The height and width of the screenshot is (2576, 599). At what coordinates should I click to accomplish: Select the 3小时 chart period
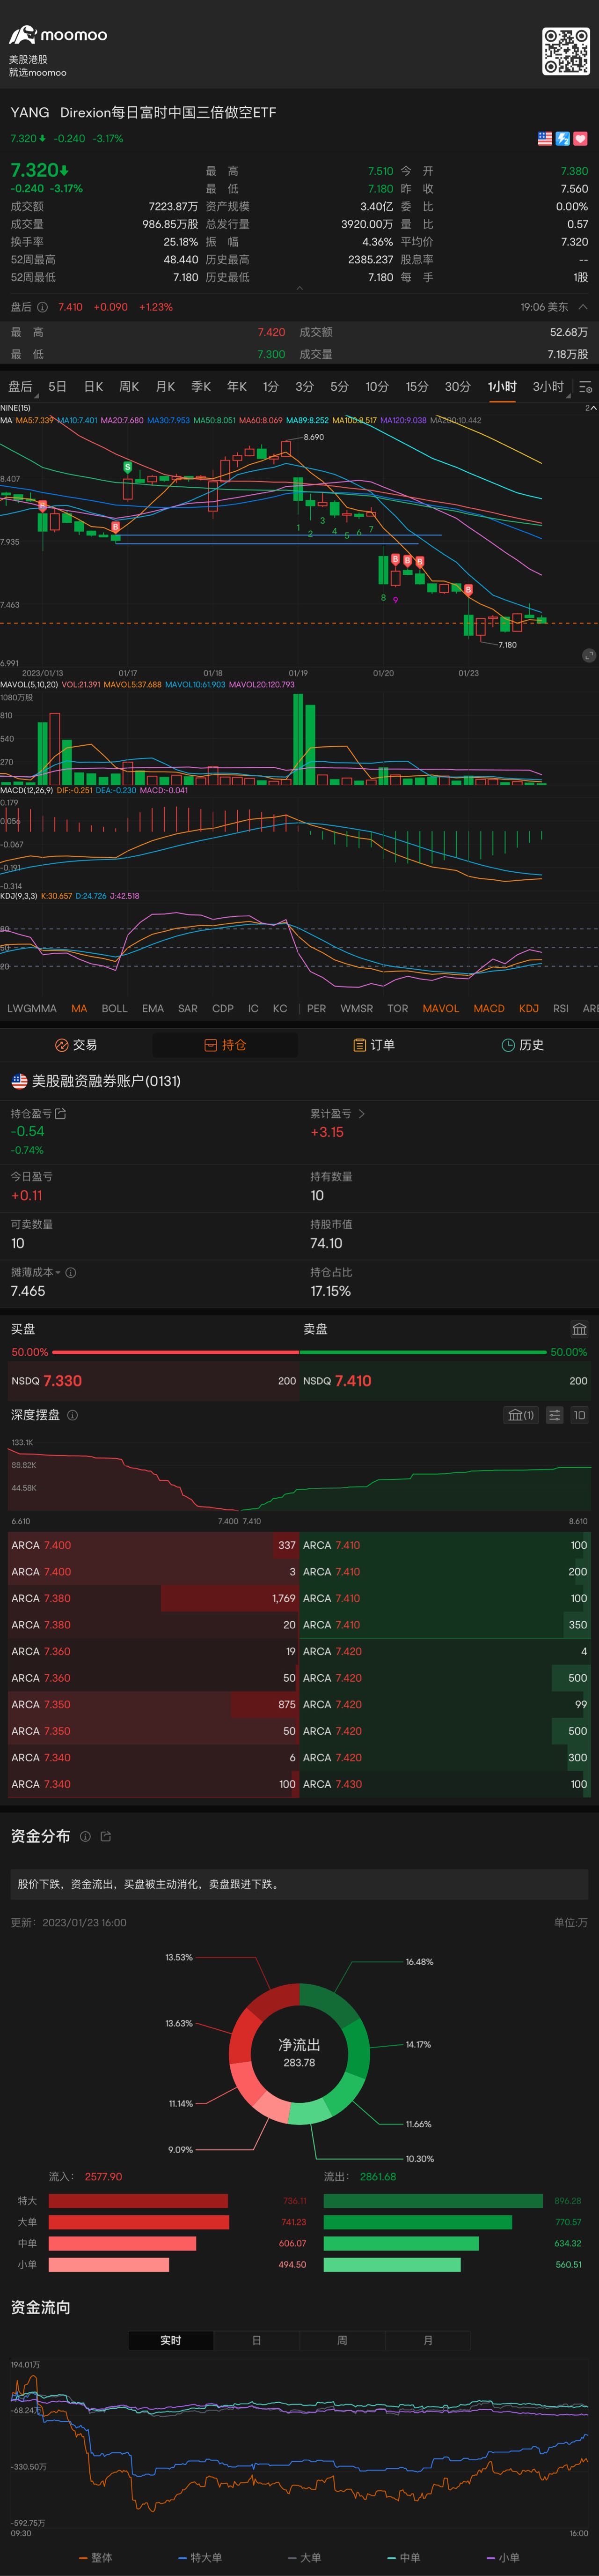point(548,387)
